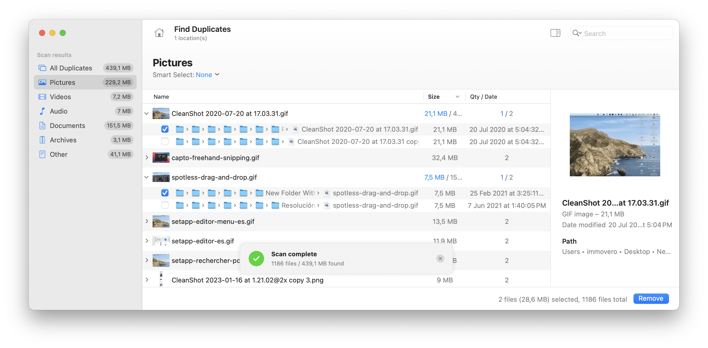The width and height of the screenshot is (708, 348).
Task: Check the CleanShot 17.03.31 copy file checkbox
Action: (x=165, y=142)
